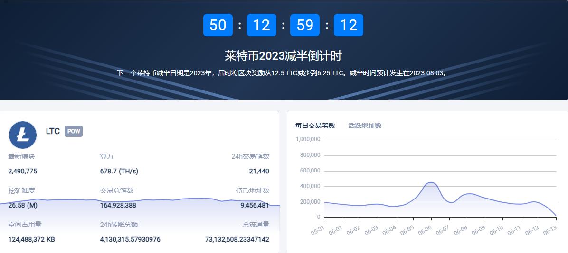Click the Litecoin logo icon

coord(22,135)
